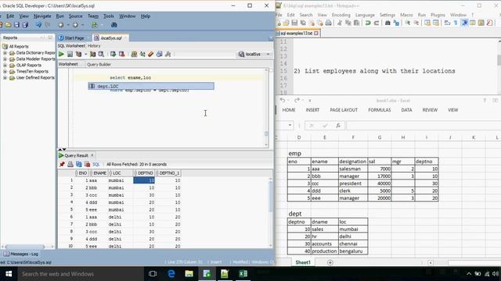
Task: Click the Forward navigation arrow in SQL Developer
Action: (x=75, y=24)
